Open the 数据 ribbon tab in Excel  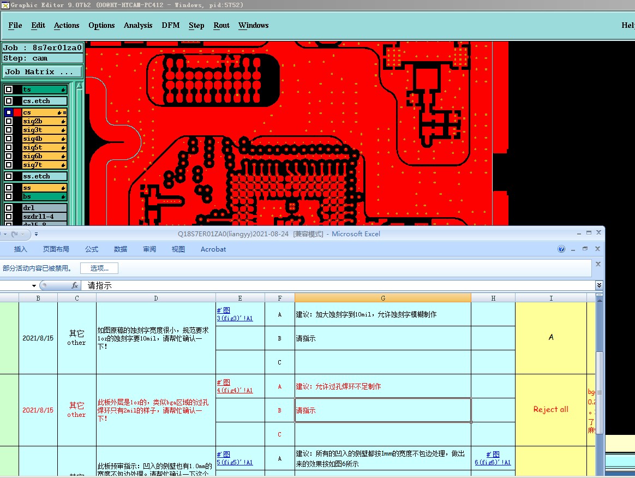coord(120,249)
